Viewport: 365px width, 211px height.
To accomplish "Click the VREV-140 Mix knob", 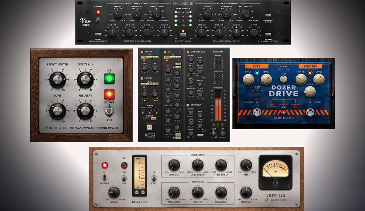I will click(x=246, y=165).
